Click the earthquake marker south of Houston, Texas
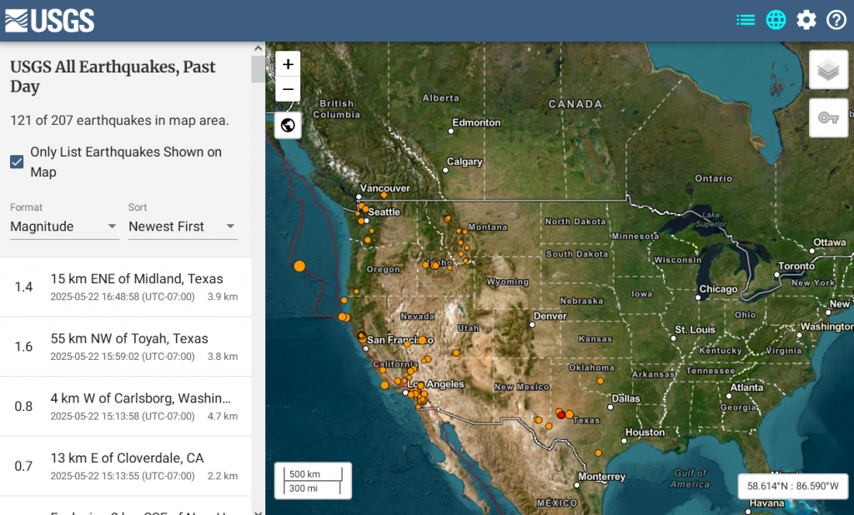Image resolution: width=854 pixels, height=515 pixels. 598,453
